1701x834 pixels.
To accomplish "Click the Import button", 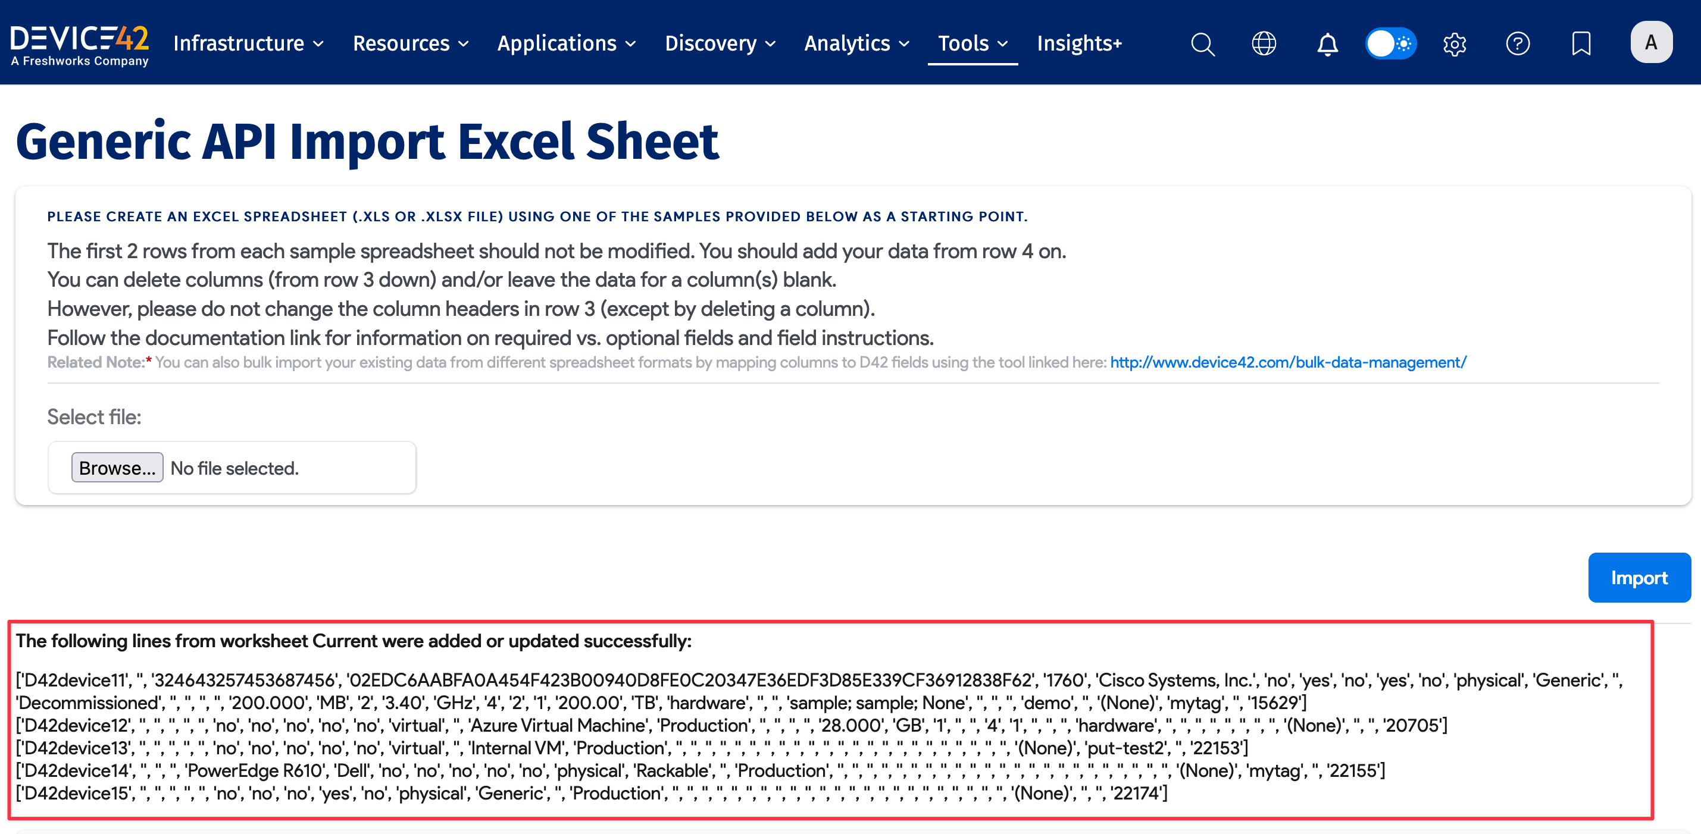I will tap(1640, 578).
